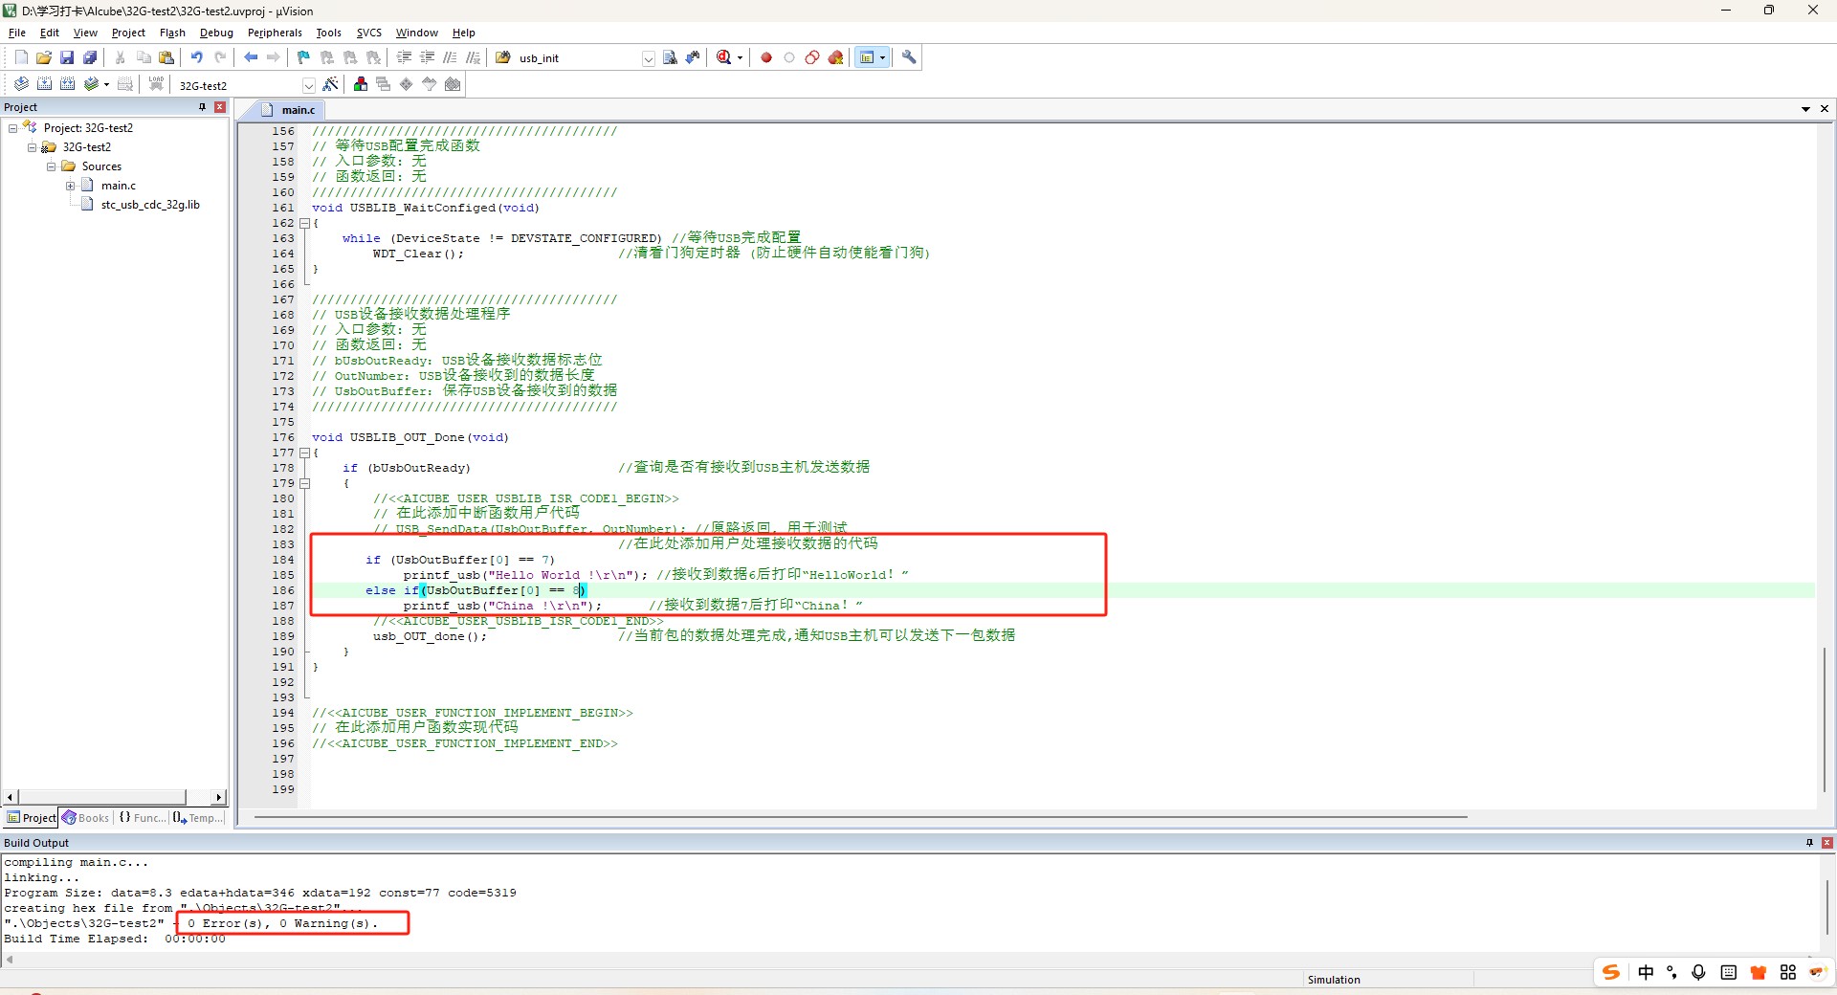This screenshot has width=1837, height=995.
Task: Click the Insert/Remove Bookmark flag icon
Action: click(x=303, y=57)
